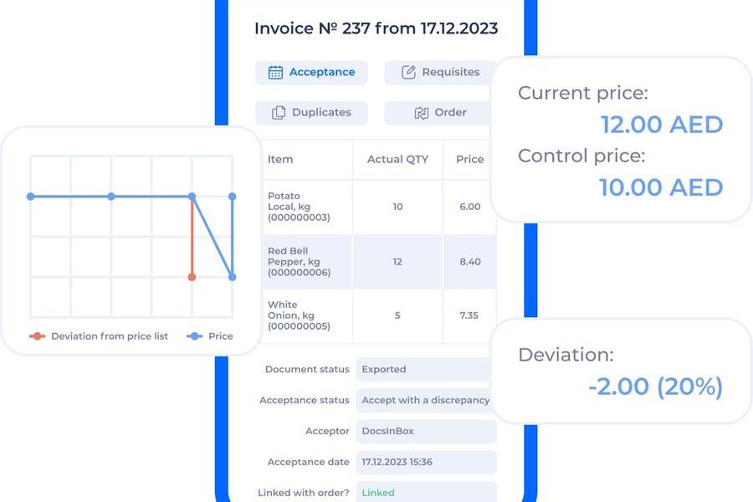Switch to the Acceptance tab

click(311, 73)
